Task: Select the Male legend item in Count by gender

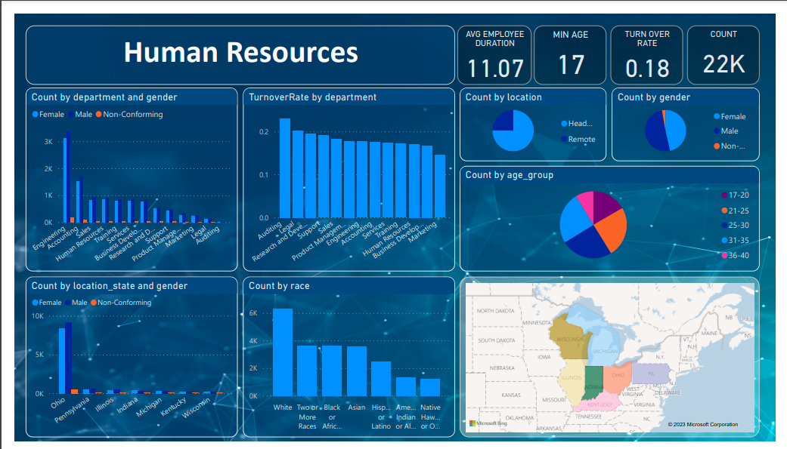Action: 726,131
